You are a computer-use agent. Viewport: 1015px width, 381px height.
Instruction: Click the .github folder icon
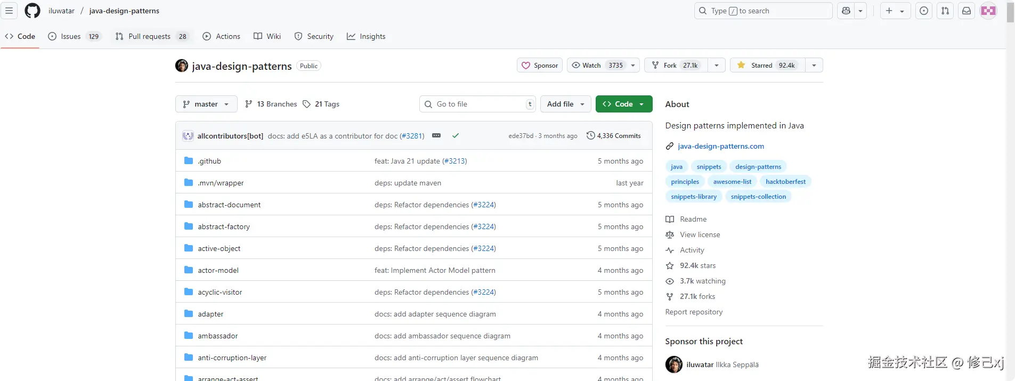pos(189,160)
